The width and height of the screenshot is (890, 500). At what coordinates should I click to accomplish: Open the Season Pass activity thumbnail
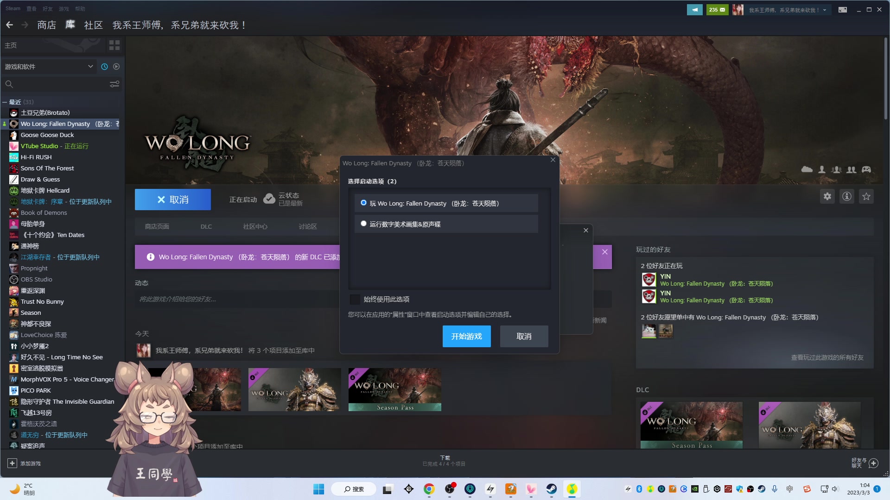pyautogui.click(x=395, y=390)
